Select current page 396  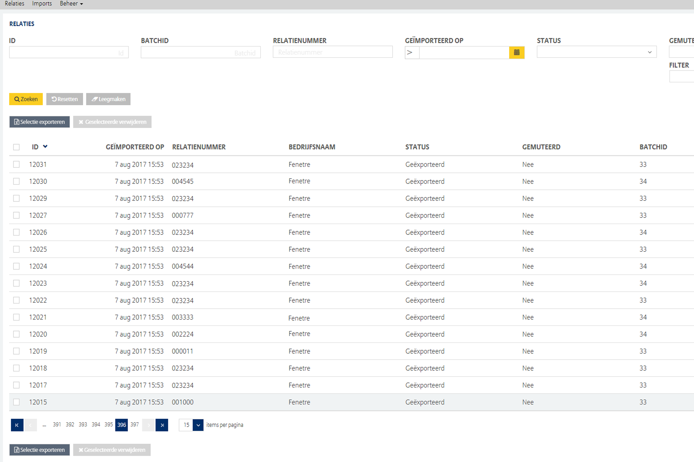point(122,425)
